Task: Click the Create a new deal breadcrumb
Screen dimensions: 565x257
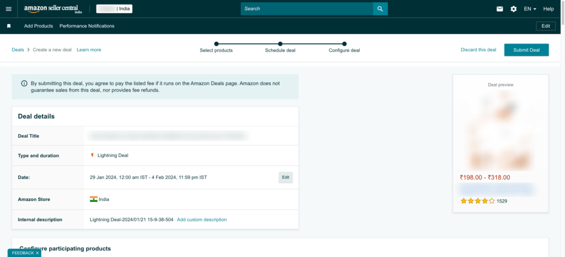Action: [52, 50]
